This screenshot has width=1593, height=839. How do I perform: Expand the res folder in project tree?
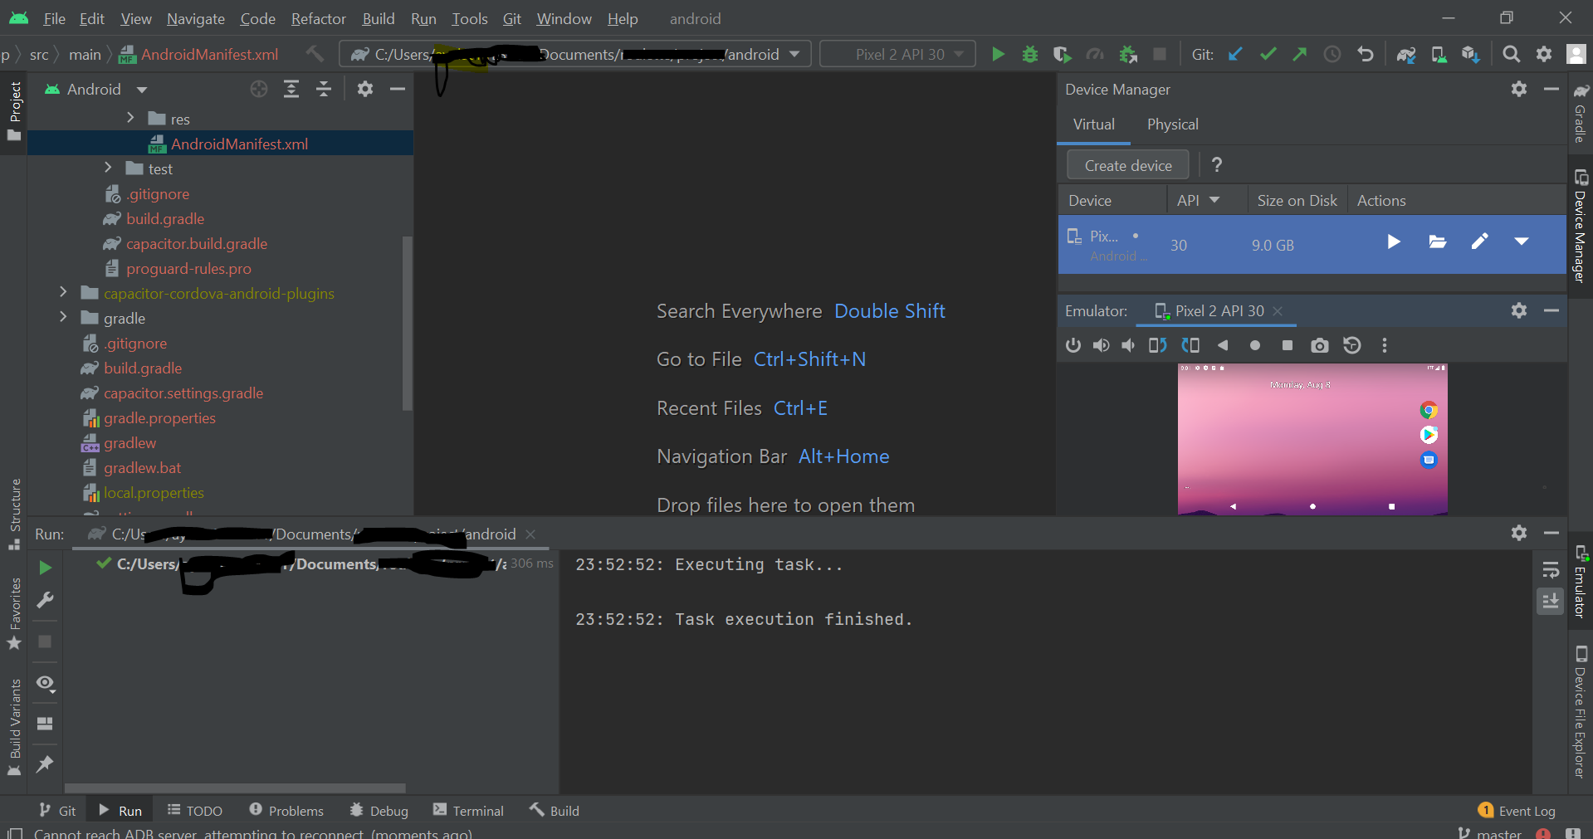click(130, 119)
